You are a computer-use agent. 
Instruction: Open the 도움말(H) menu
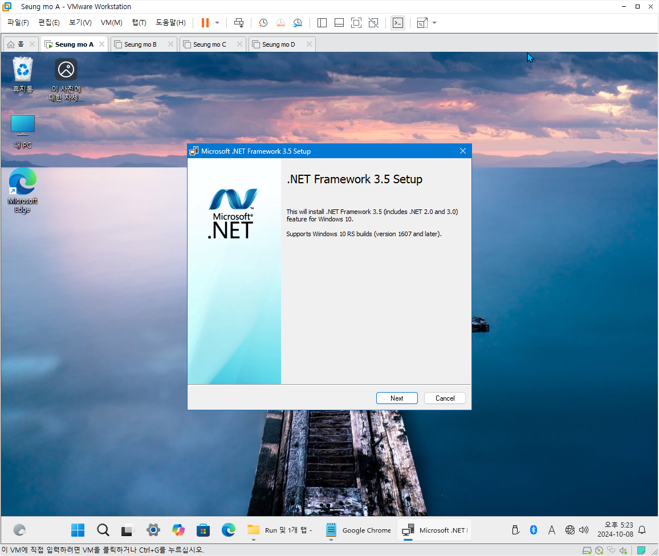170,23
